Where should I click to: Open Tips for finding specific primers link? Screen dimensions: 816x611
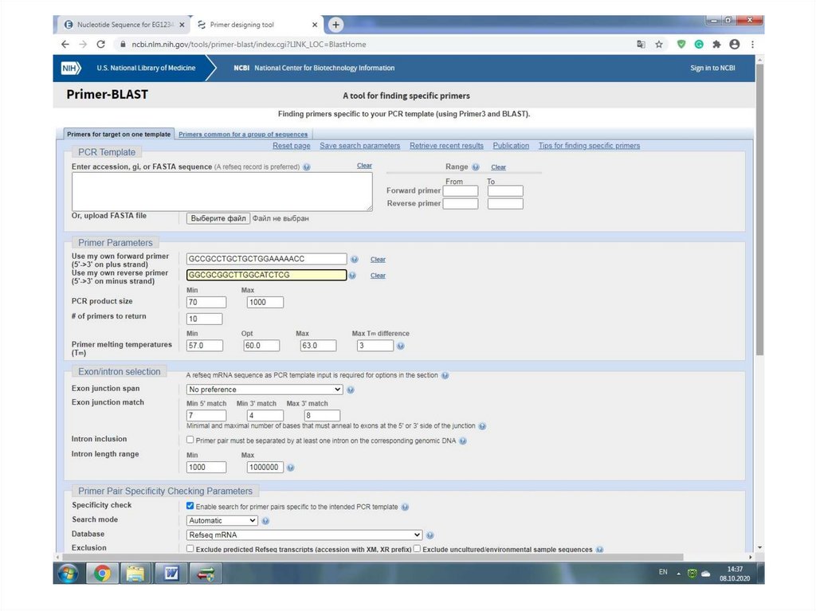pyautogui.click(x=589, y=146)
